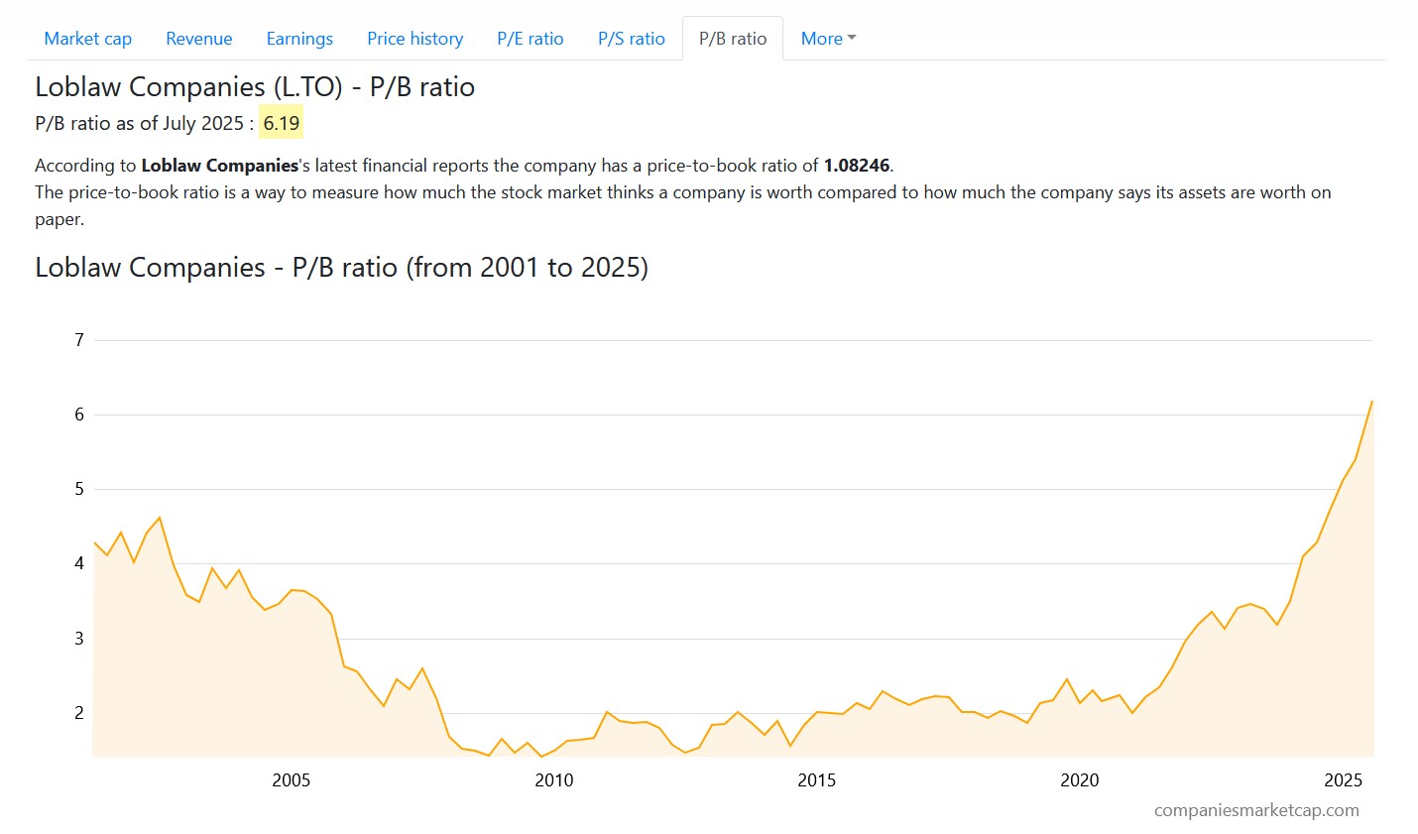
Task: Click the 2015 x-axis label
Action: point(817,780)
